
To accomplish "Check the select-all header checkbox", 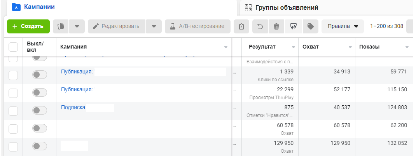I will tap(13, 47).
